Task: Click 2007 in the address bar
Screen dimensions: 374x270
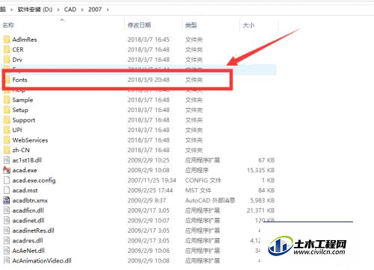Action: point(95,10)
